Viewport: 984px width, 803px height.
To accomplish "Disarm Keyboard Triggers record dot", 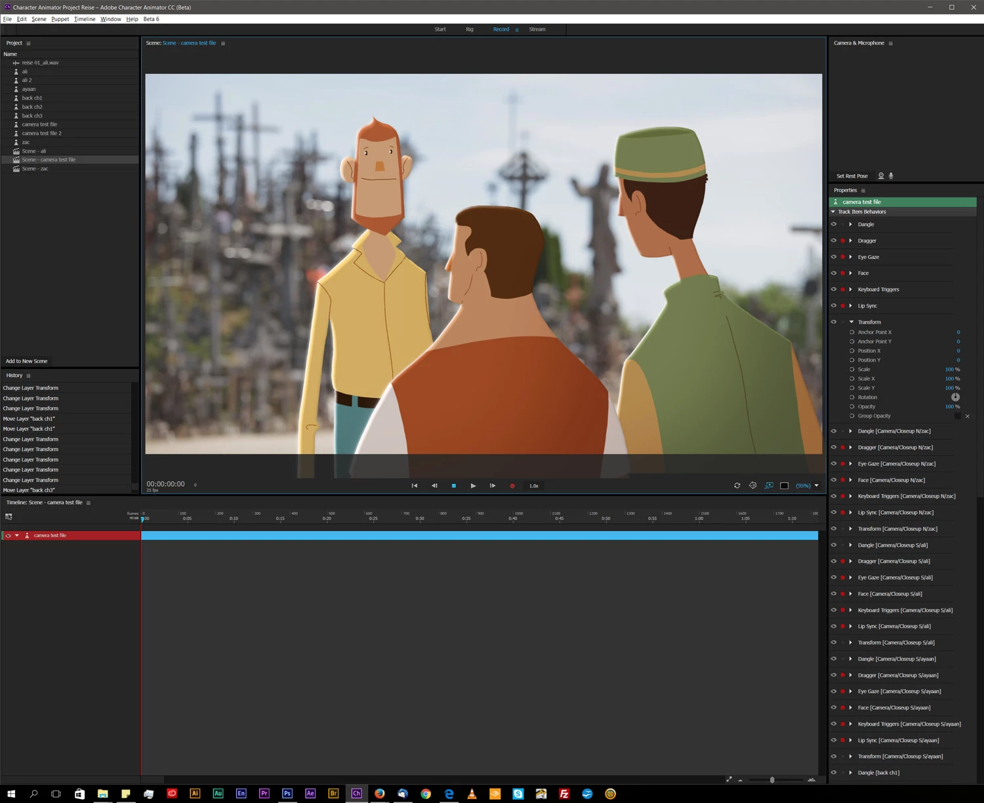I will pos(843,289).
